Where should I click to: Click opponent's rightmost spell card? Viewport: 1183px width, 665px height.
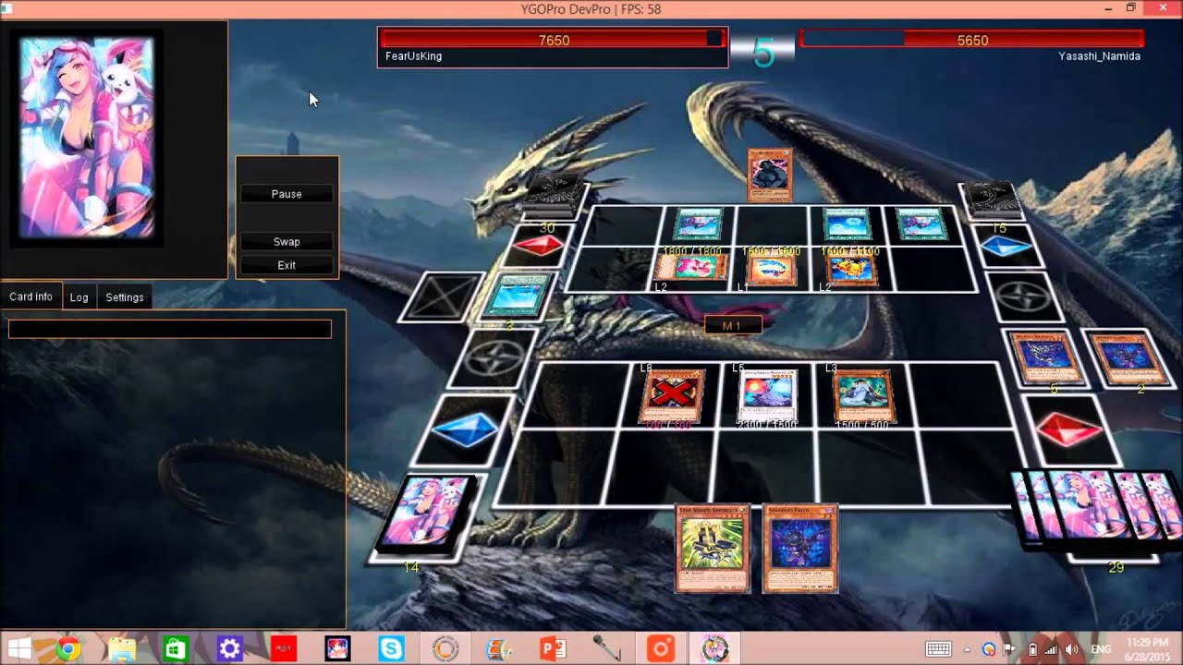tap(921, 224)
